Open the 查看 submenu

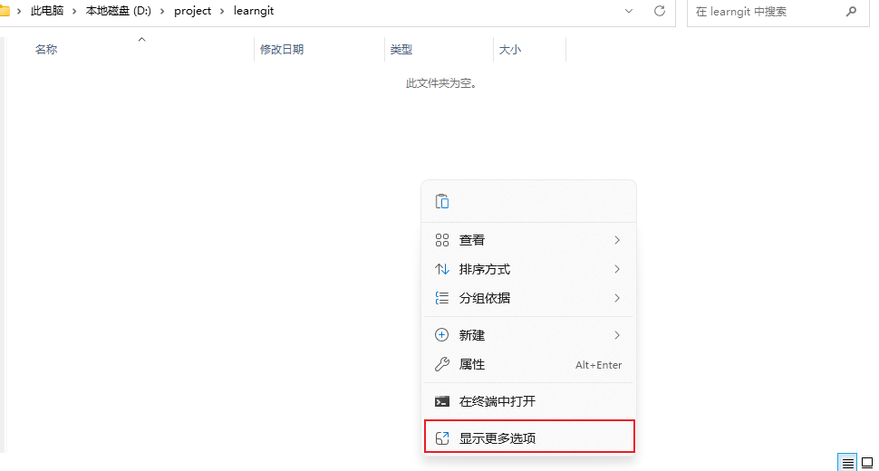528,240
